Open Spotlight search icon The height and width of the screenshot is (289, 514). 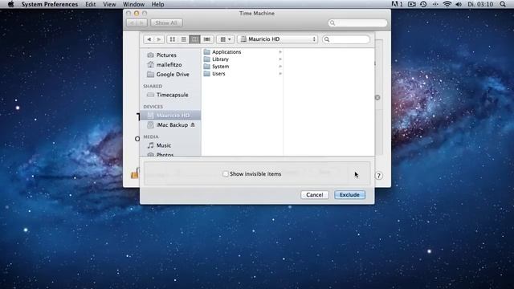503,4
